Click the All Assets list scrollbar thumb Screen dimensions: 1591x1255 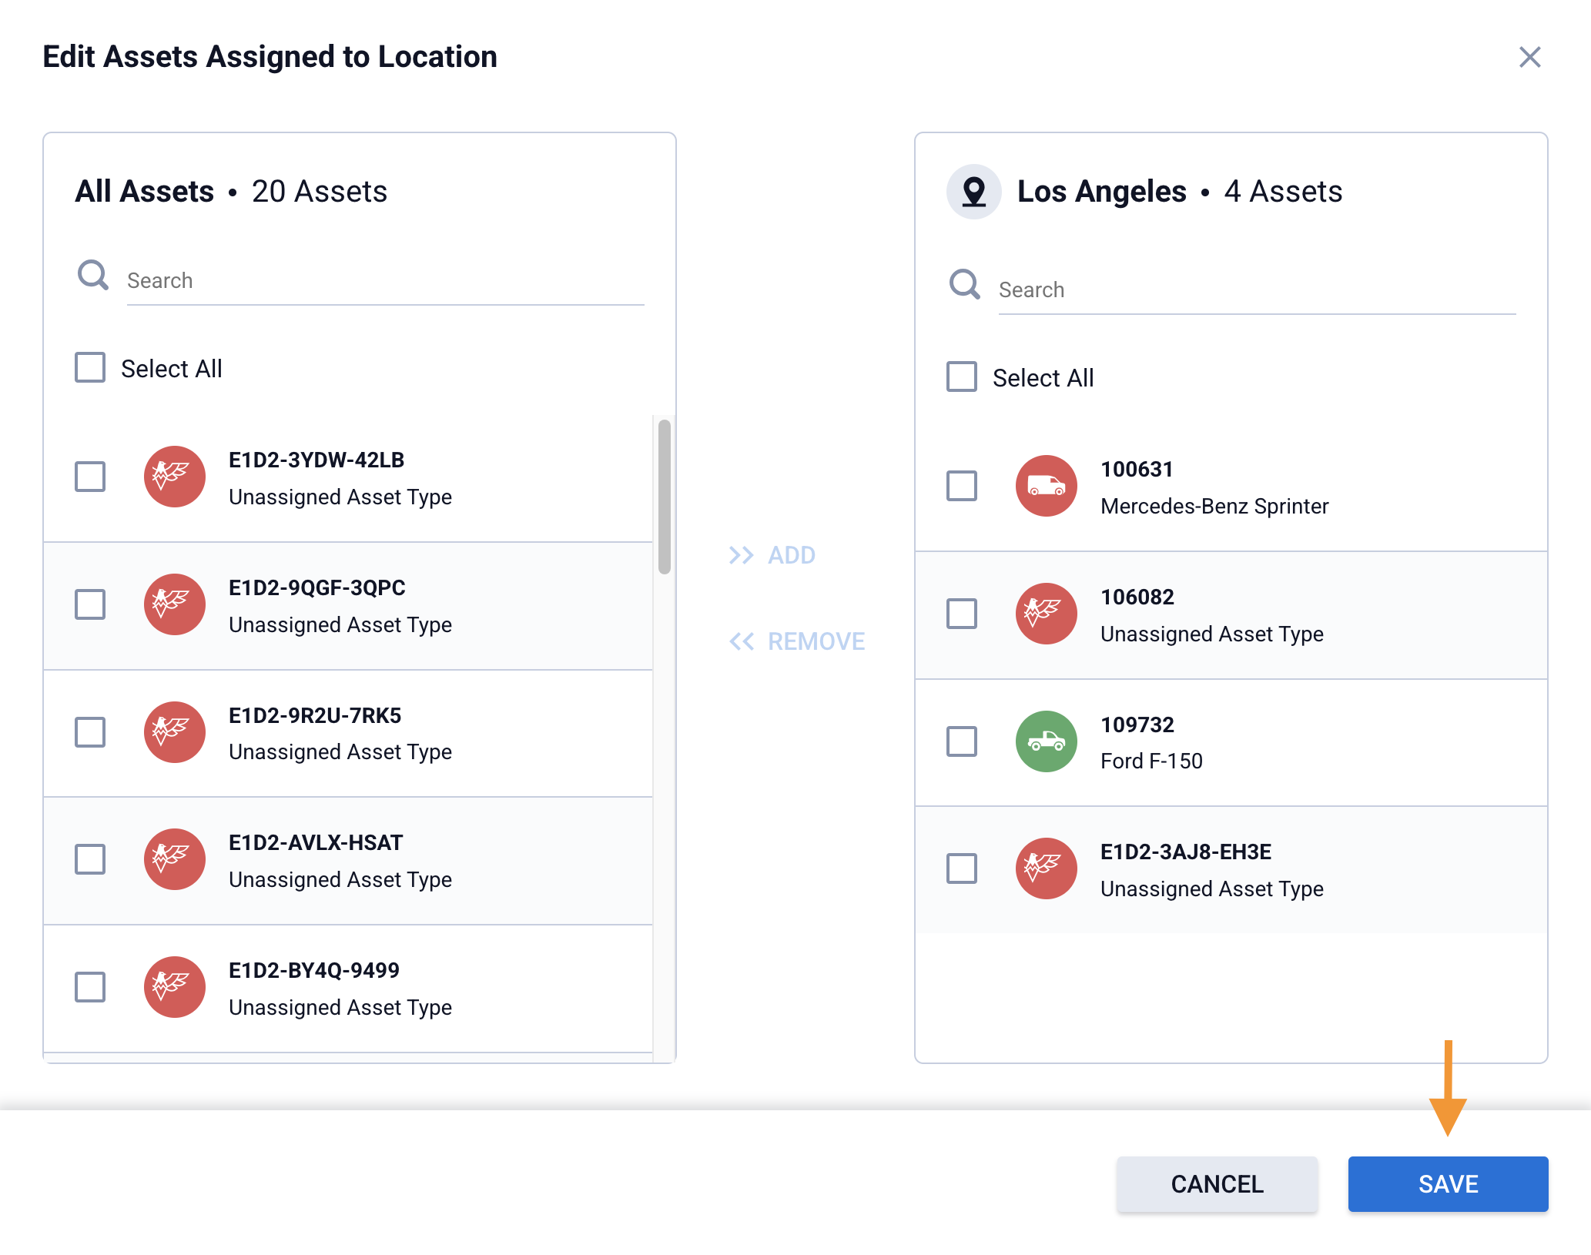coord(664,497)
